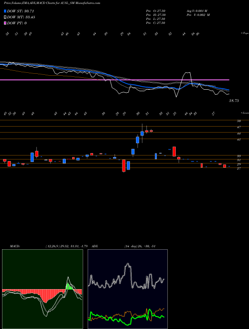The height and width of the screenshot is (329, 249).
Task: Click the 29 price axis label
Action: click(x=239, y=164)
